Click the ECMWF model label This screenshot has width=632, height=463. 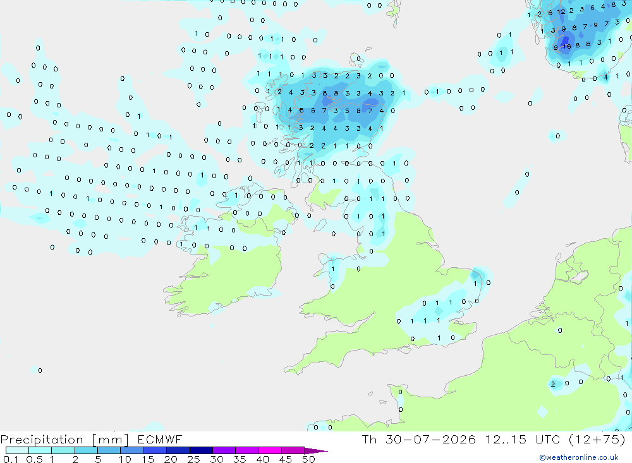click(x=160, y=439)
